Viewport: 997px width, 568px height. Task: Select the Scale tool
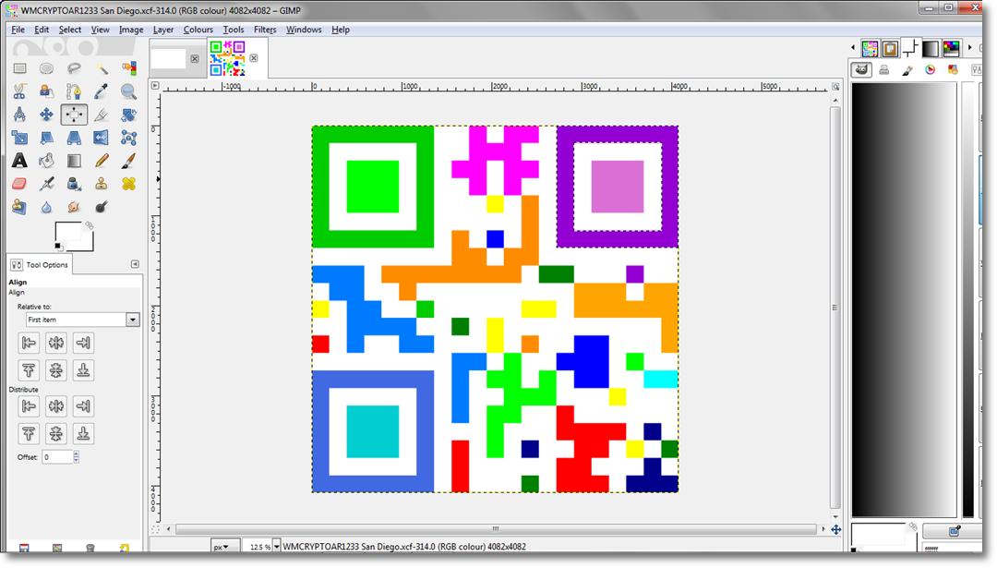[19, 138]
